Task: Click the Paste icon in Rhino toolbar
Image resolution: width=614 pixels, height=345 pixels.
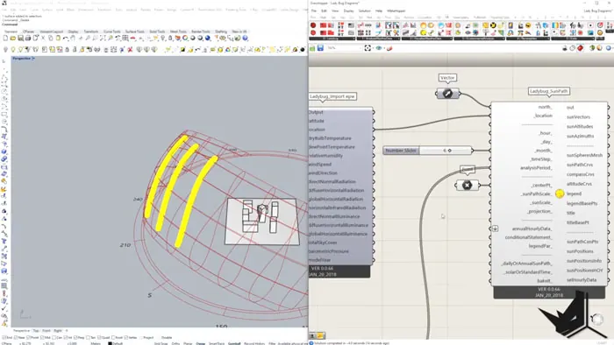Action: pos(58,38)
